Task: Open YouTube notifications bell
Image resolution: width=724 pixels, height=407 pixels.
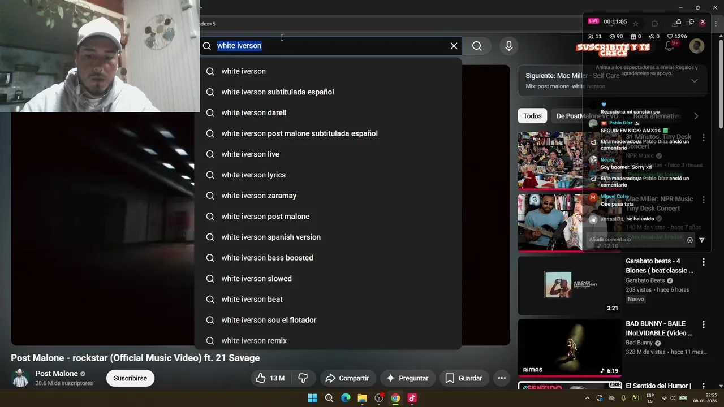Action: tap(670, 46)
